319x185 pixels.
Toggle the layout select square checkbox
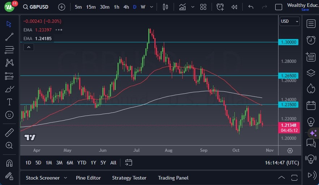(278, 7)
